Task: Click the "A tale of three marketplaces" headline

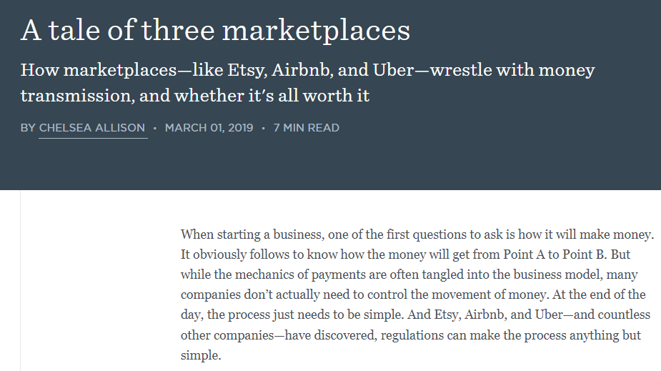Action: (x=215, y=29)
